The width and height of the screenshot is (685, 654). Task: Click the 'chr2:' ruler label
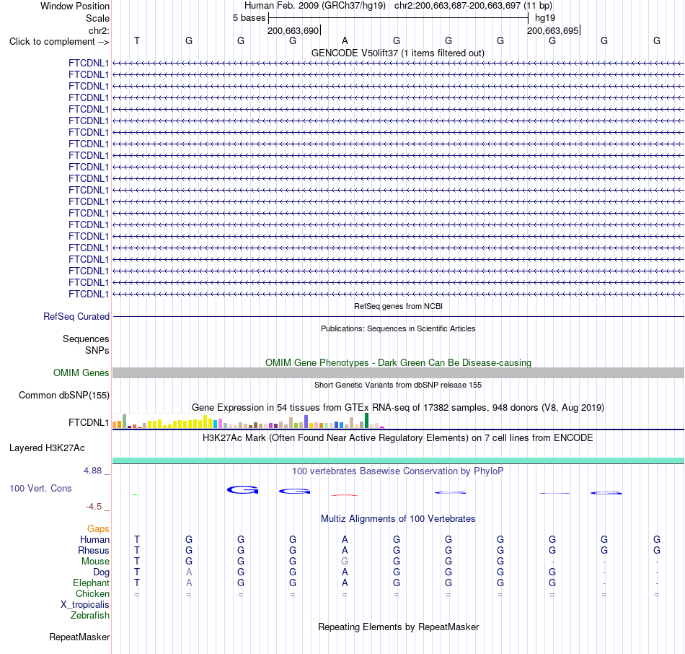click(x=99, y=30)
